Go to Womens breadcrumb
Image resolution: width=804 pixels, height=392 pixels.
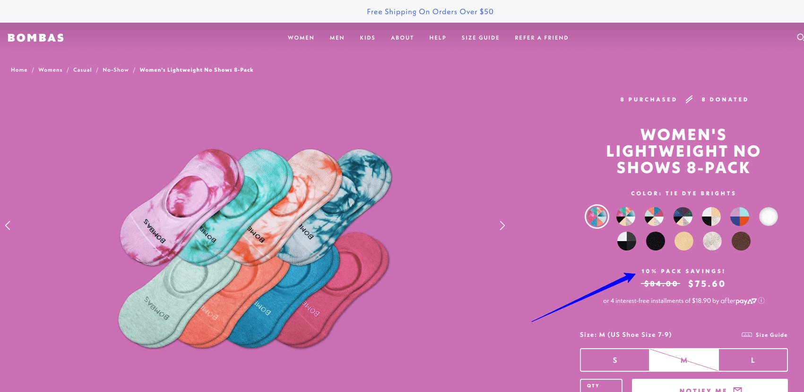point(50,70)
